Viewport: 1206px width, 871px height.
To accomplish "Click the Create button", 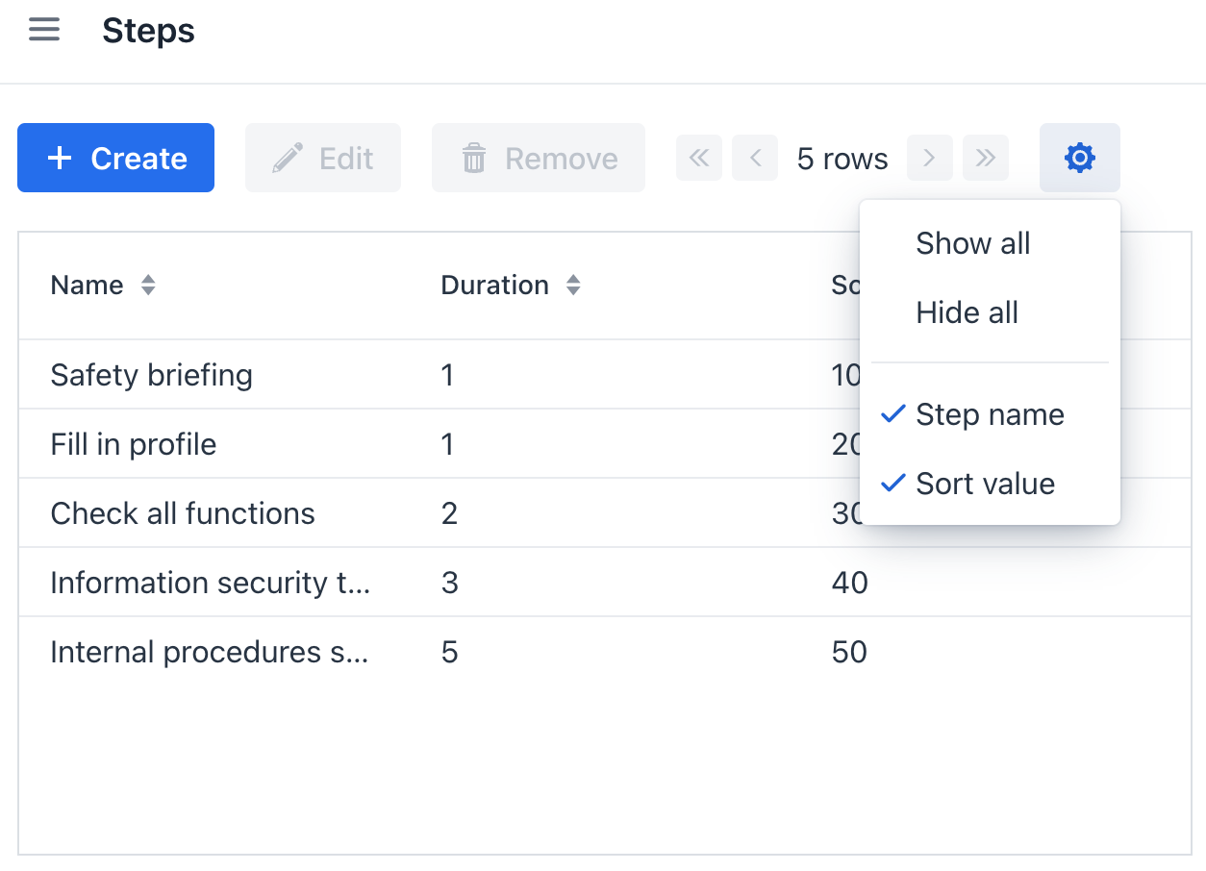I will [116, 158].
